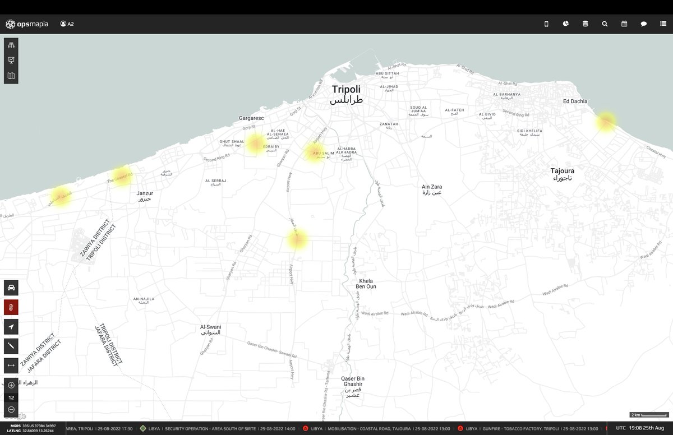673x435 pixels.
Task: Click the 2 km scale bar
Action: point(649,415)
